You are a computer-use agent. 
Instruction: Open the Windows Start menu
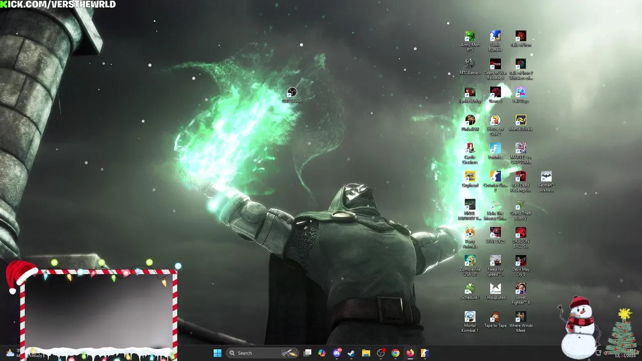[x=217, y=353]
